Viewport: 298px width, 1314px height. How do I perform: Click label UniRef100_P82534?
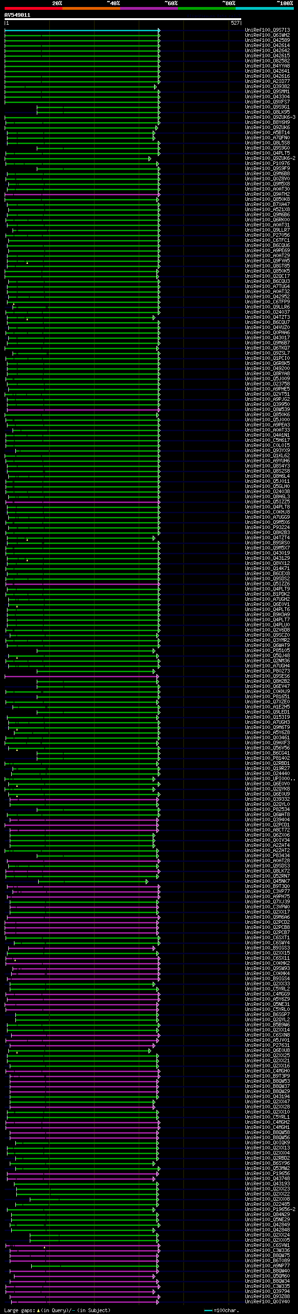coord(267,810)
